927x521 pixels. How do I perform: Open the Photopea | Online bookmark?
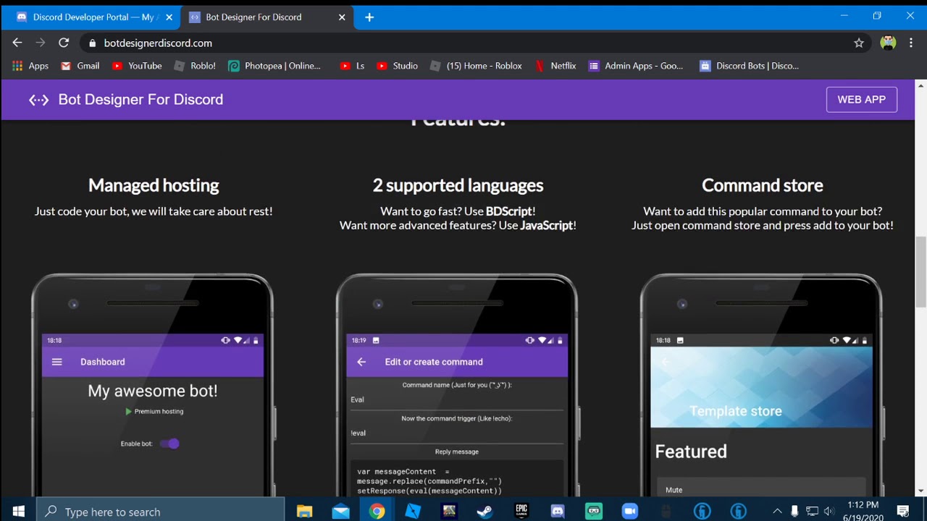point(274,66)
